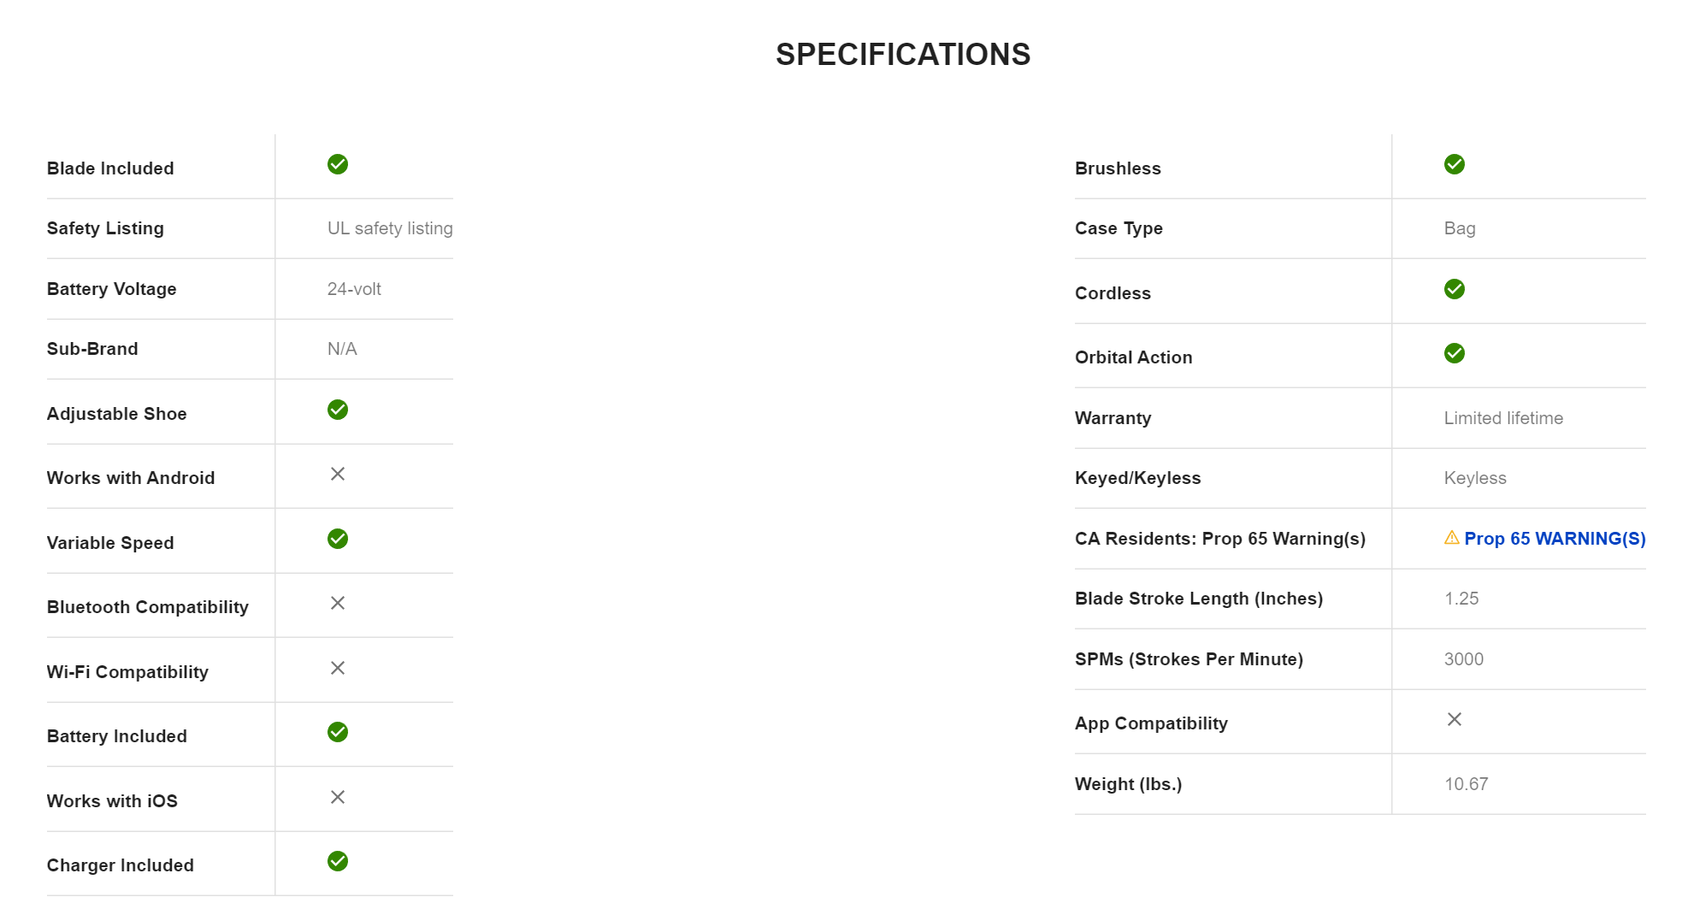
Task: Click the Orbital Action green checkmark
Action: pyautogui.click(x=1455, y=353)
